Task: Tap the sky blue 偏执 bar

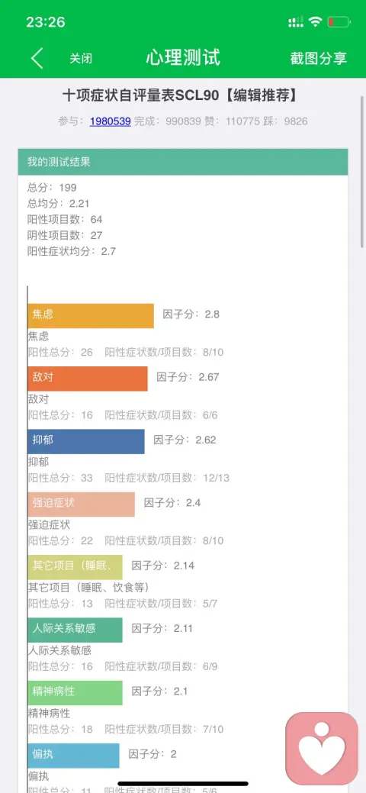Action: click(x=73, y=756)
